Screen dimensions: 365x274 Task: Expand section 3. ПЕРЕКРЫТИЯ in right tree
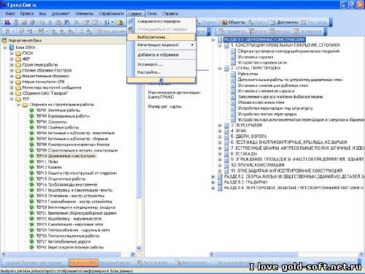pos(220,125)
